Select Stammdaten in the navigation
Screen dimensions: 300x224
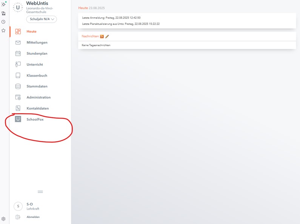tap(37, 86)
